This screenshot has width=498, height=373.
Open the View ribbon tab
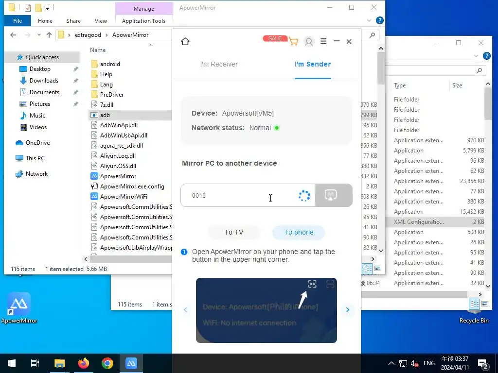(x=101, y=21)
